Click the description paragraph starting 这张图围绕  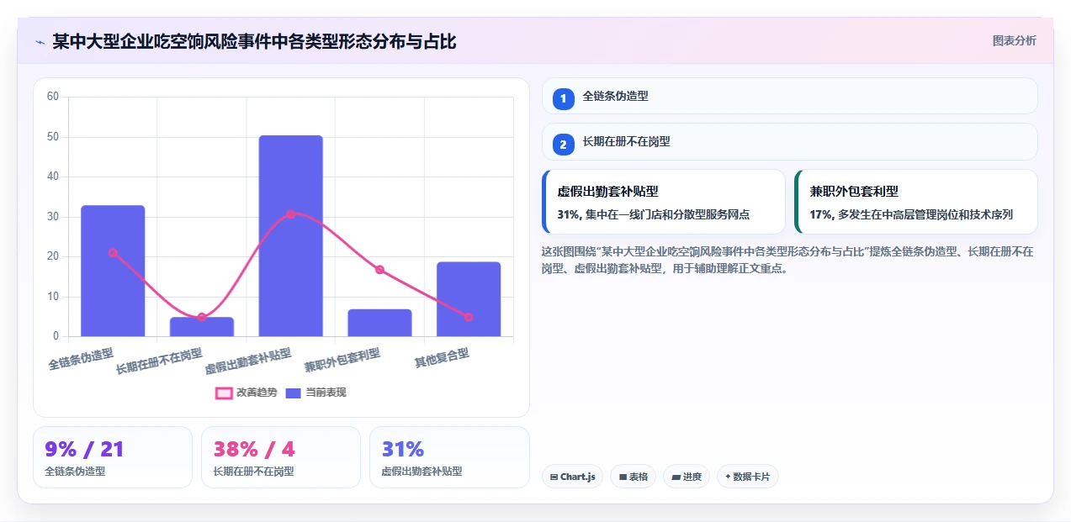tap(788, 261)
